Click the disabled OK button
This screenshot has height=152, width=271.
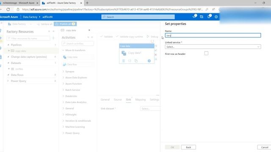(x=172, y=147)
